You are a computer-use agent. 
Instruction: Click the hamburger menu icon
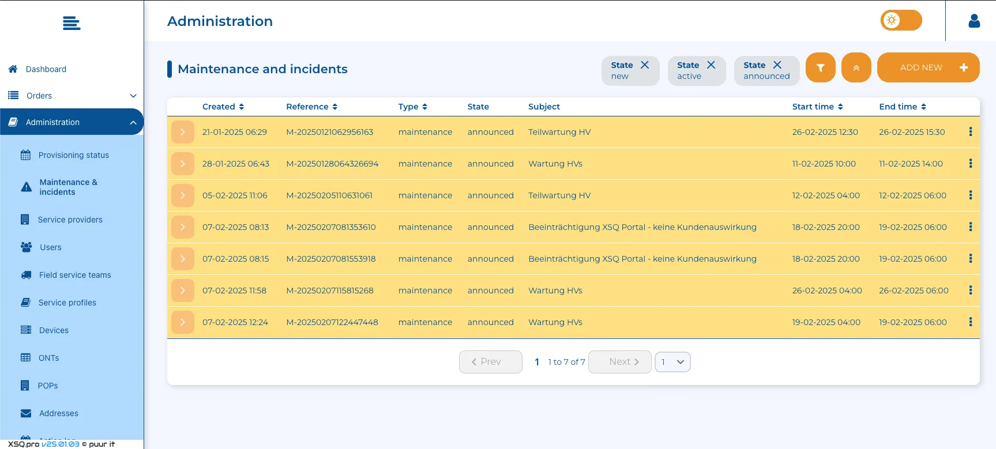72,23
